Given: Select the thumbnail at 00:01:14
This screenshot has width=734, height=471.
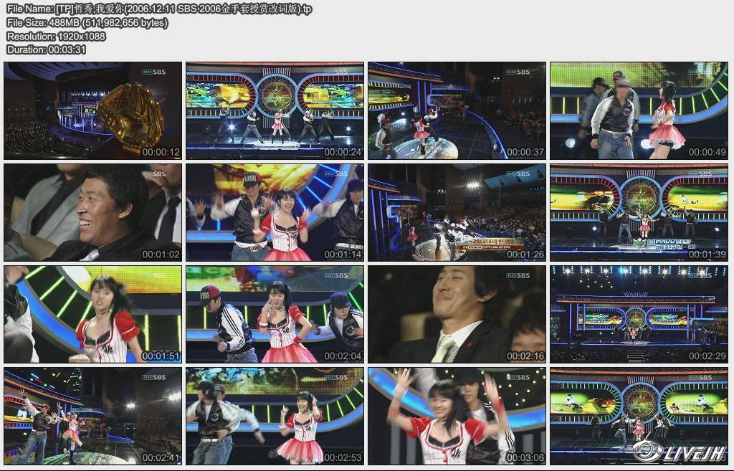Looking at the screenshot, I should pos(275,212).
